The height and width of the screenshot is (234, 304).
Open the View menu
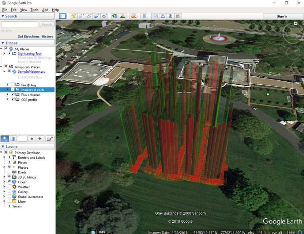point(23,10)
